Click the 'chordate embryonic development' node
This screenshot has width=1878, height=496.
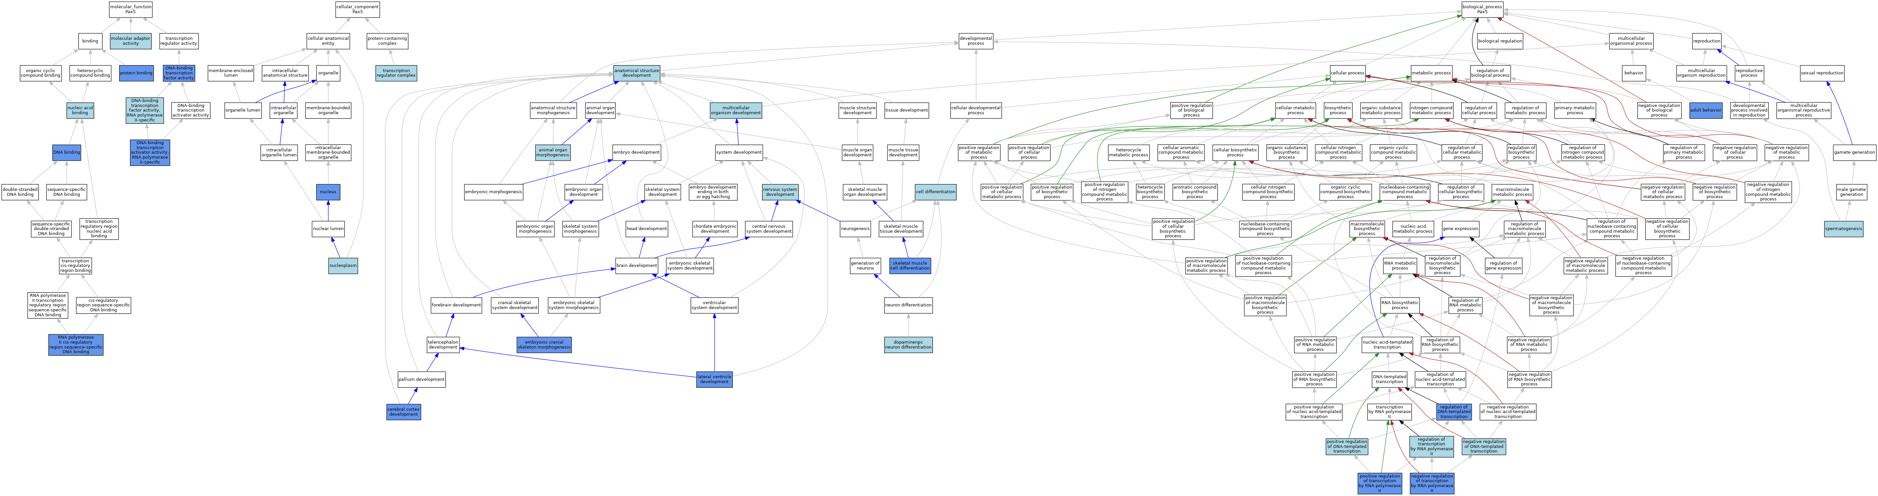pyautogui.click(x=714, y=228)
